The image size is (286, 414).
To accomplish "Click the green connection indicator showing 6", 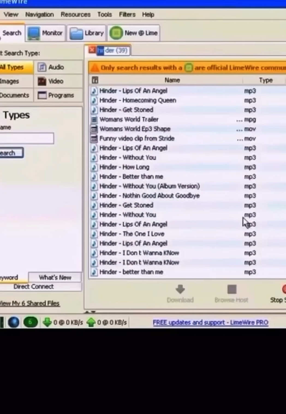I will click(x=31, y=322).
